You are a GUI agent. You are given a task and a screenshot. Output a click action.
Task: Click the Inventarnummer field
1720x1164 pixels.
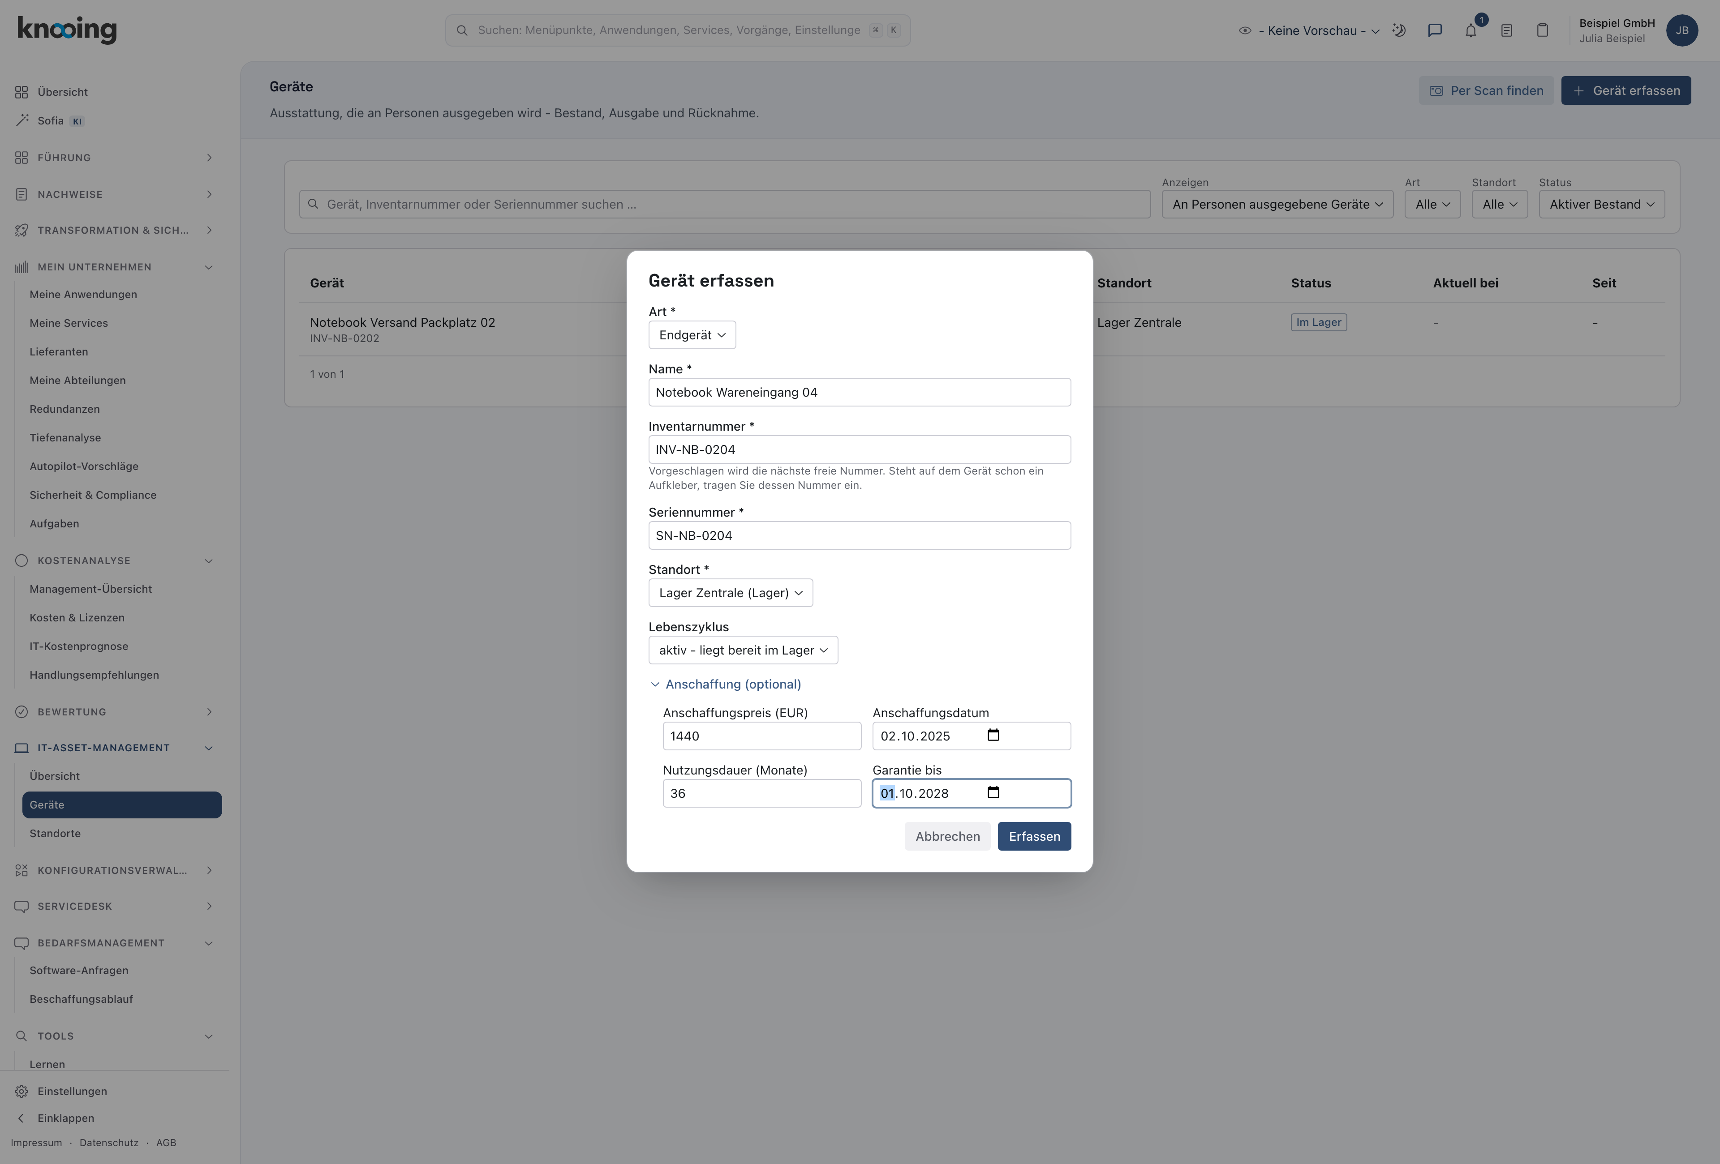point(859,449)
